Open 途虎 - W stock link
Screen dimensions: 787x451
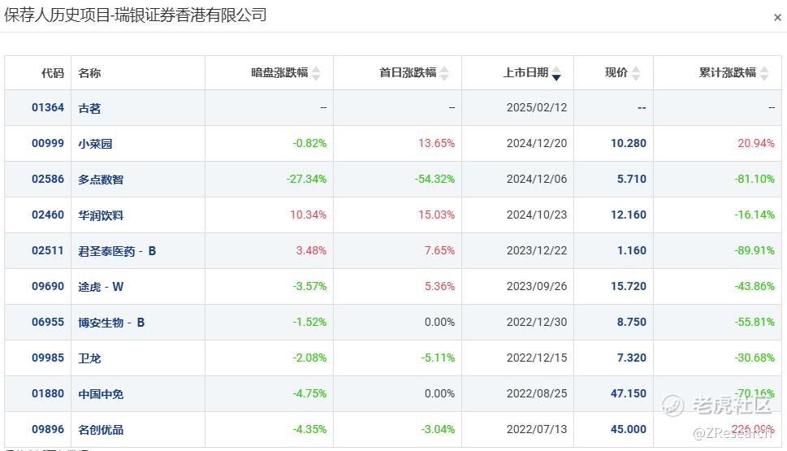[101, 286]
